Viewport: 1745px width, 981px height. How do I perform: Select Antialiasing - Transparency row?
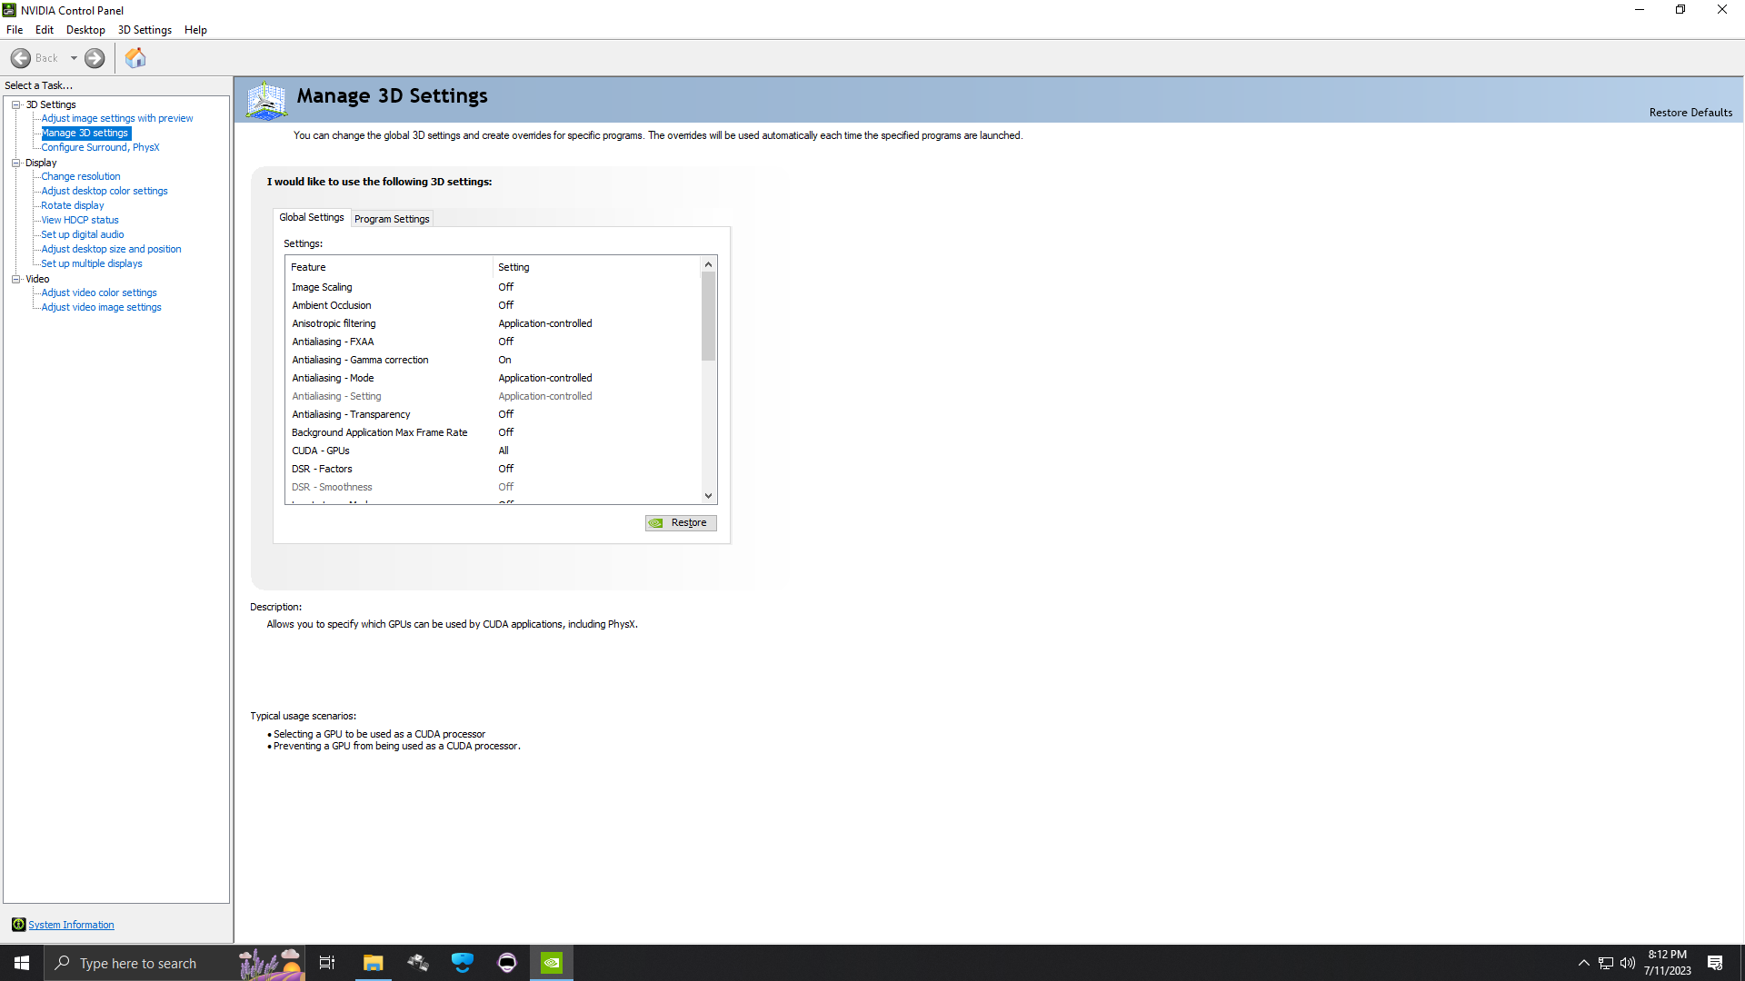coord(494,414)
